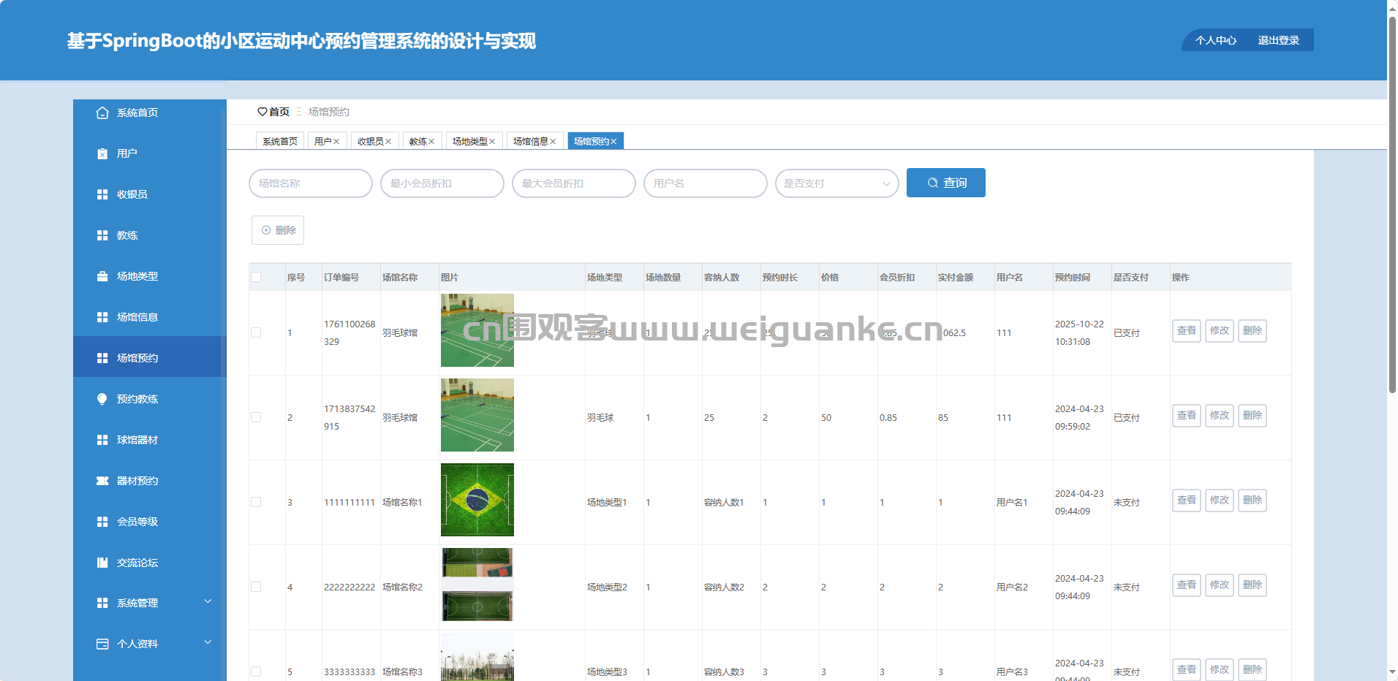The width and height of the screenshot is (1398, 681).
Task: Click the circle-x icon on 删除 batch button
Action: (x=266, y=230)
